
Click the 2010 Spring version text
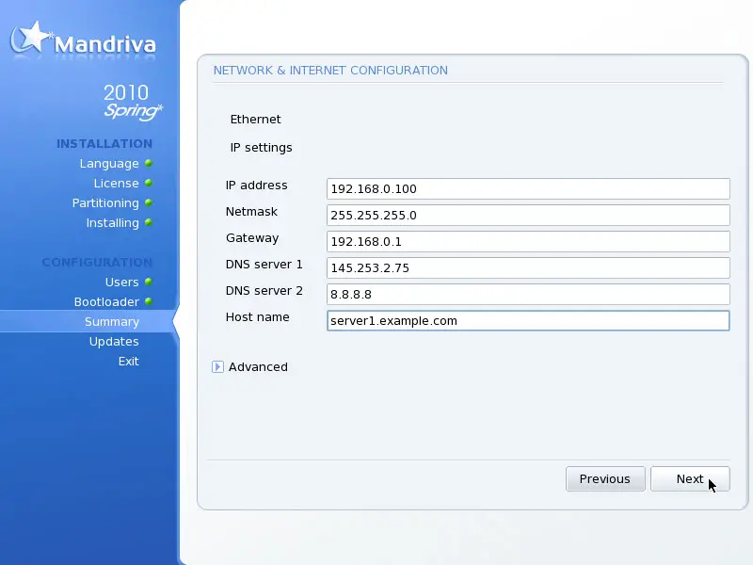tap(133, 102)
